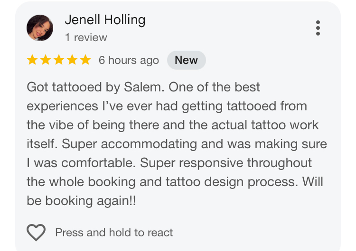Click the reviewer name Jenell Holling
This screenshot has height=251, width=356.
105,20
